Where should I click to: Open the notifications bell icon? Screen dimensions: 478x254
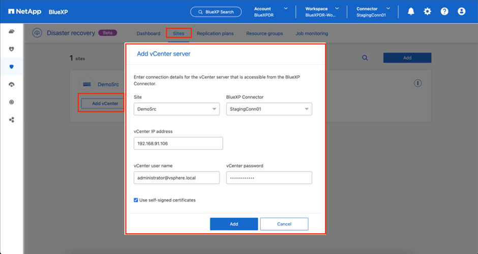point(411,12)
